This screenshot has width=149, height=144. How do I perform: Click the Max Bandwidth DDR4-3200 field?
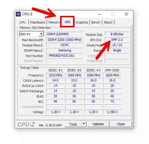coord(65,40)
